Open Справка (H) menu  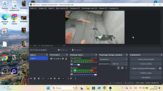click(x=114, y=8)
